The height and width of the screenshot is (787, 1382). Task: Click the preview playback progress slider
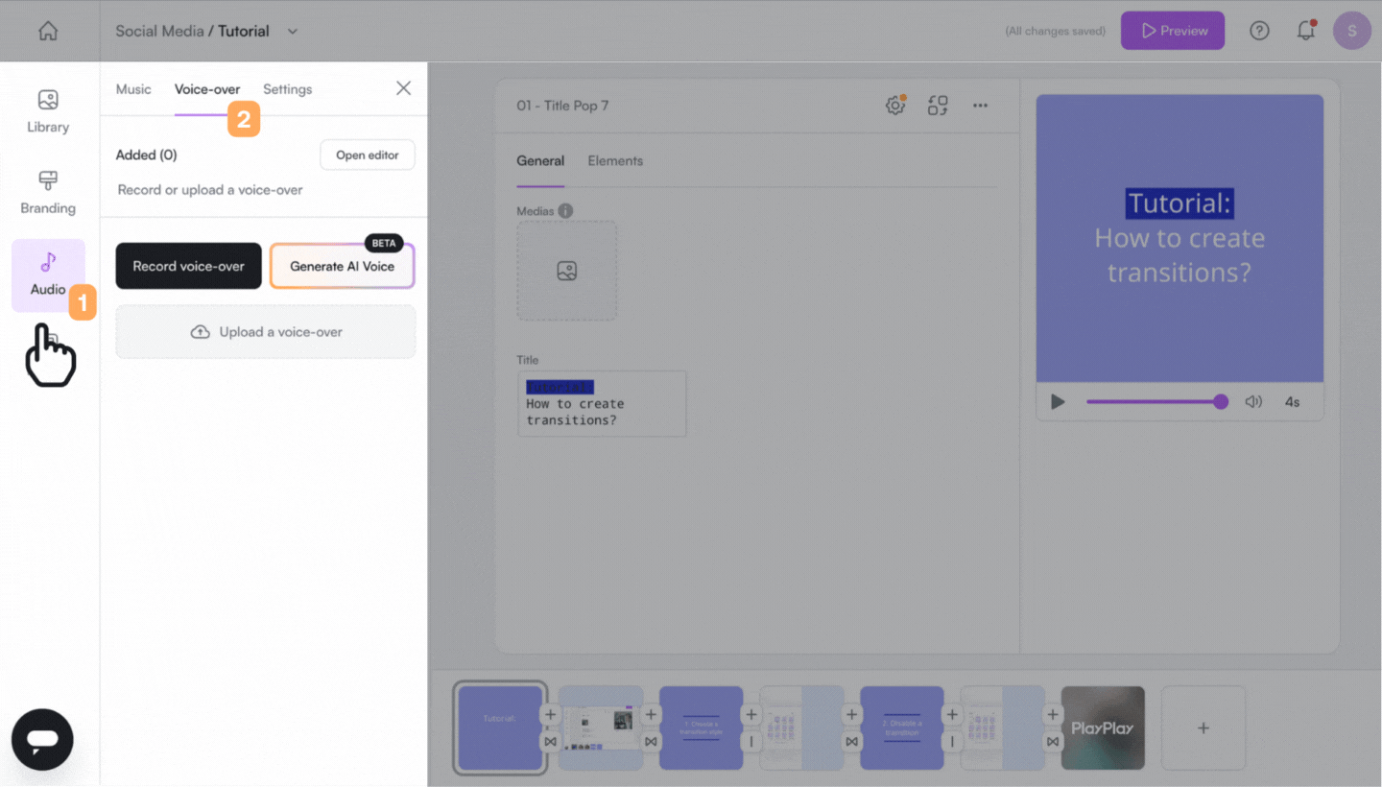(1153, 402)
